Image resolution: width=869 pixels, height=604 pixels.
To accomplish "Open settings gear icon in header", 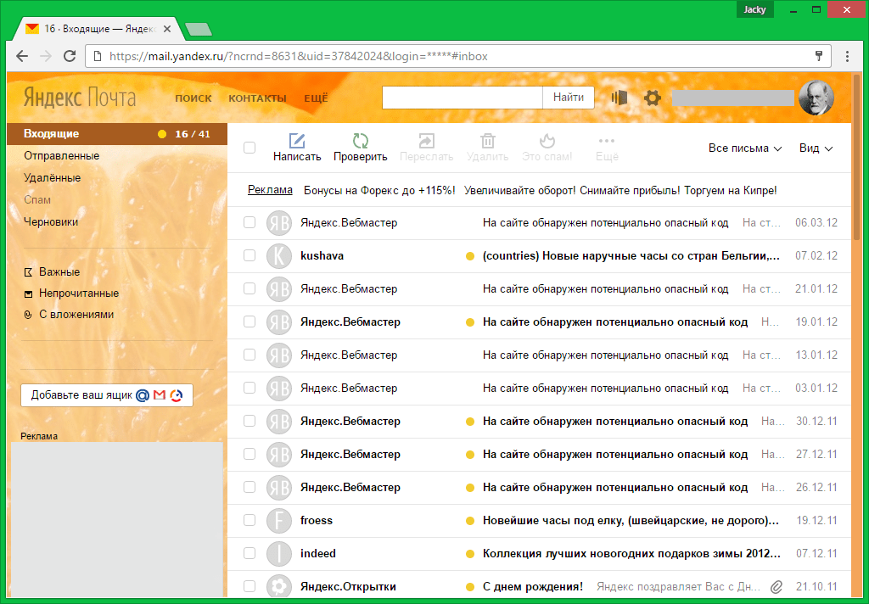I will [652, 98].
